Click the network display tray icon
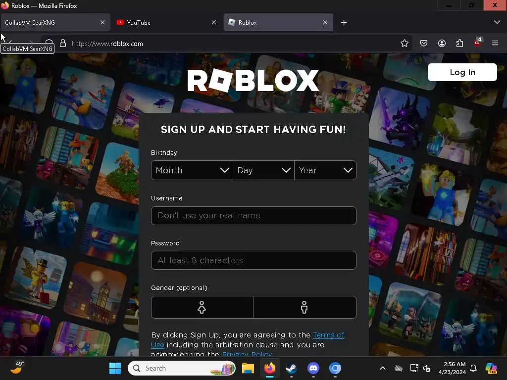Image resolution: width=507 pixels, height=380 pixels. (414, 368)
